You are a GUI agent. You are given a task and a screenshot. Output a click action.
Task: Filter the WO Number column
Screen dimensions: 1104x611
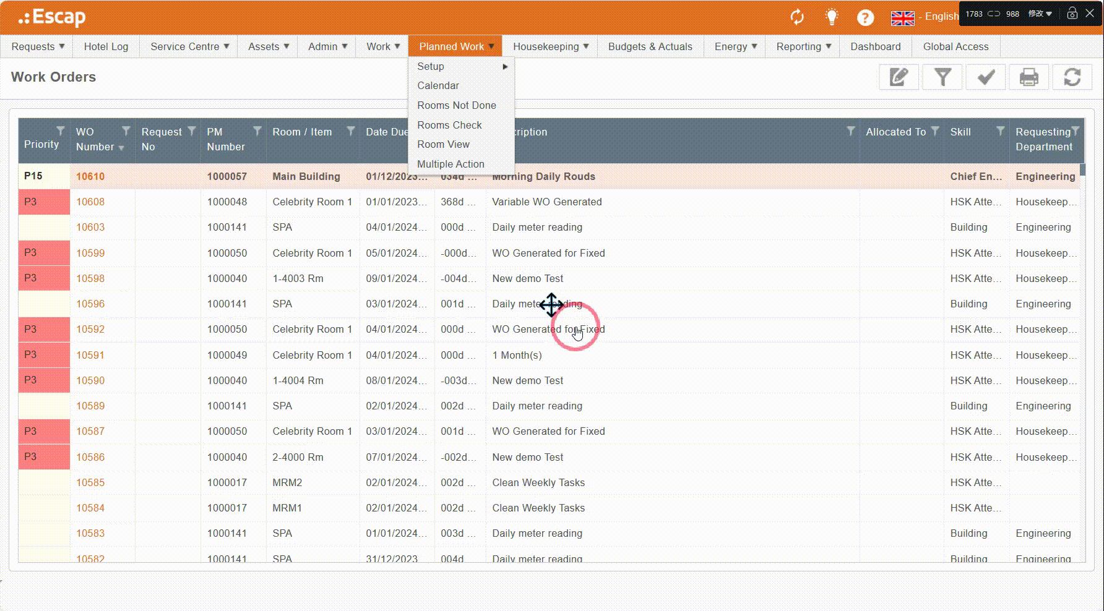click(126, 130)
